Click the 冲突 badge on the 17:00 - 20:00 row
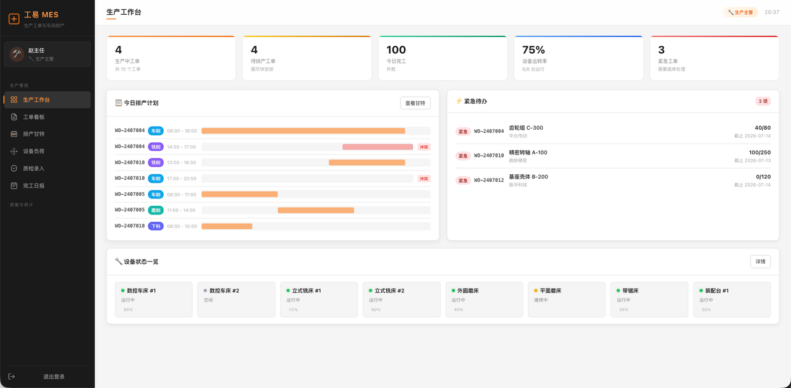The height and width of the screenshot is (388, 791). coord(424,179)
